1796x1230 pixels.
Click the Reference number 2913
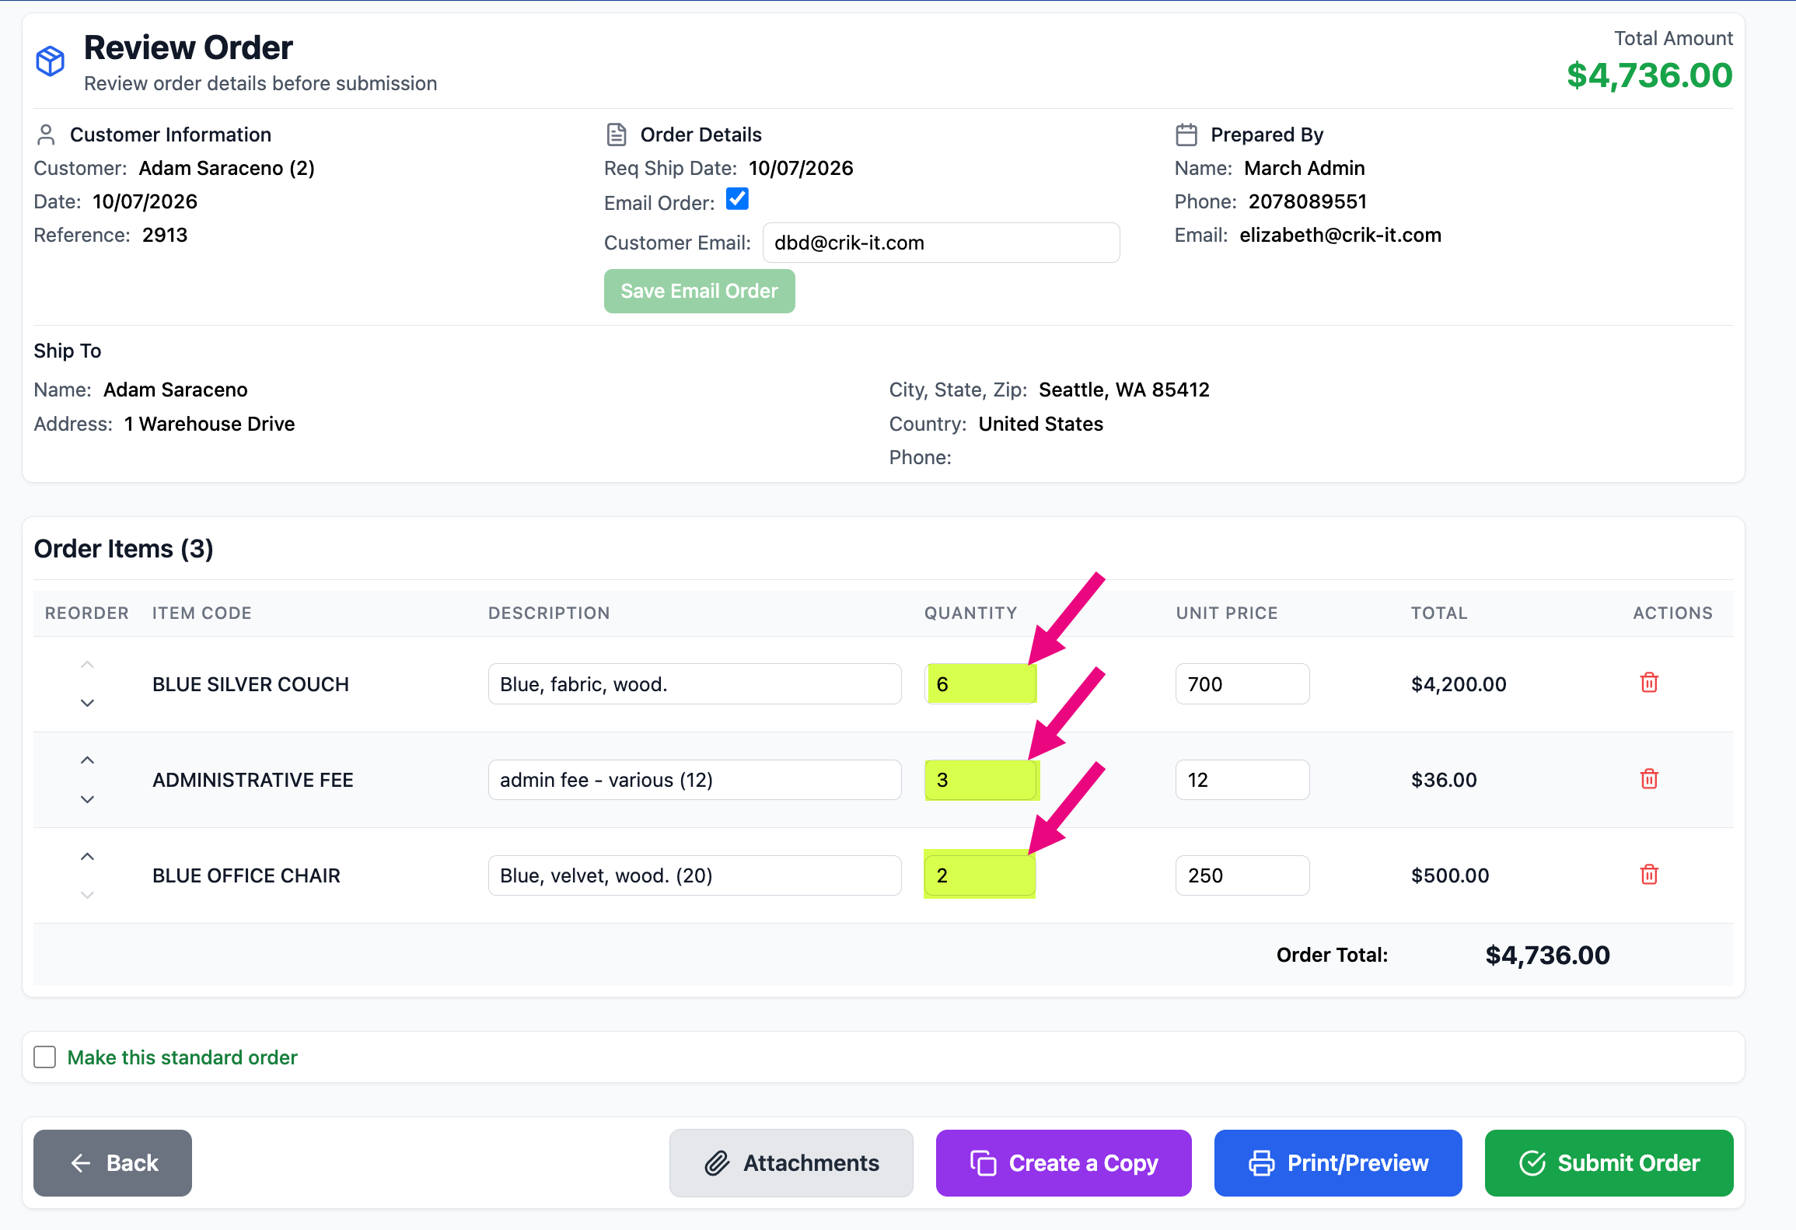coord(165,235)
